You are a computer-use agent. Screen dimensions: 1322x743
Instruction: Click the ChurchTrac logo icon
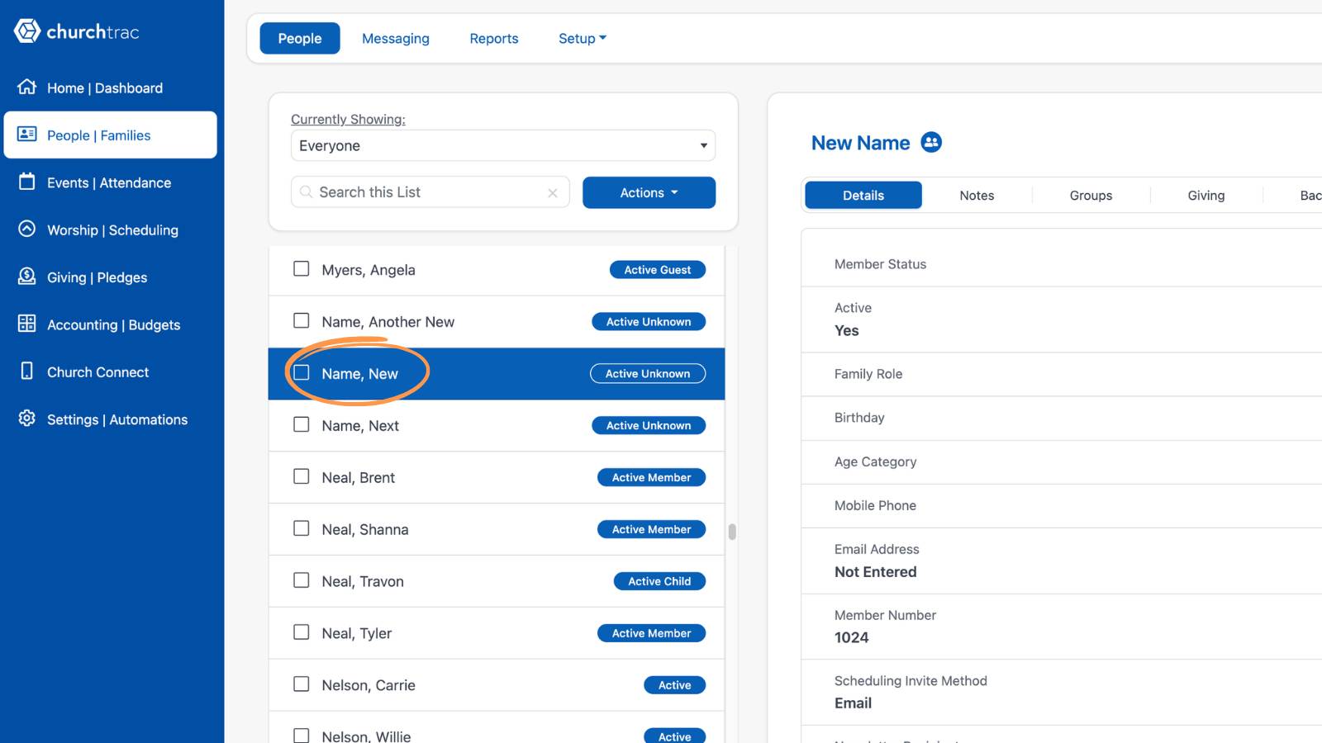pos(27,31)
